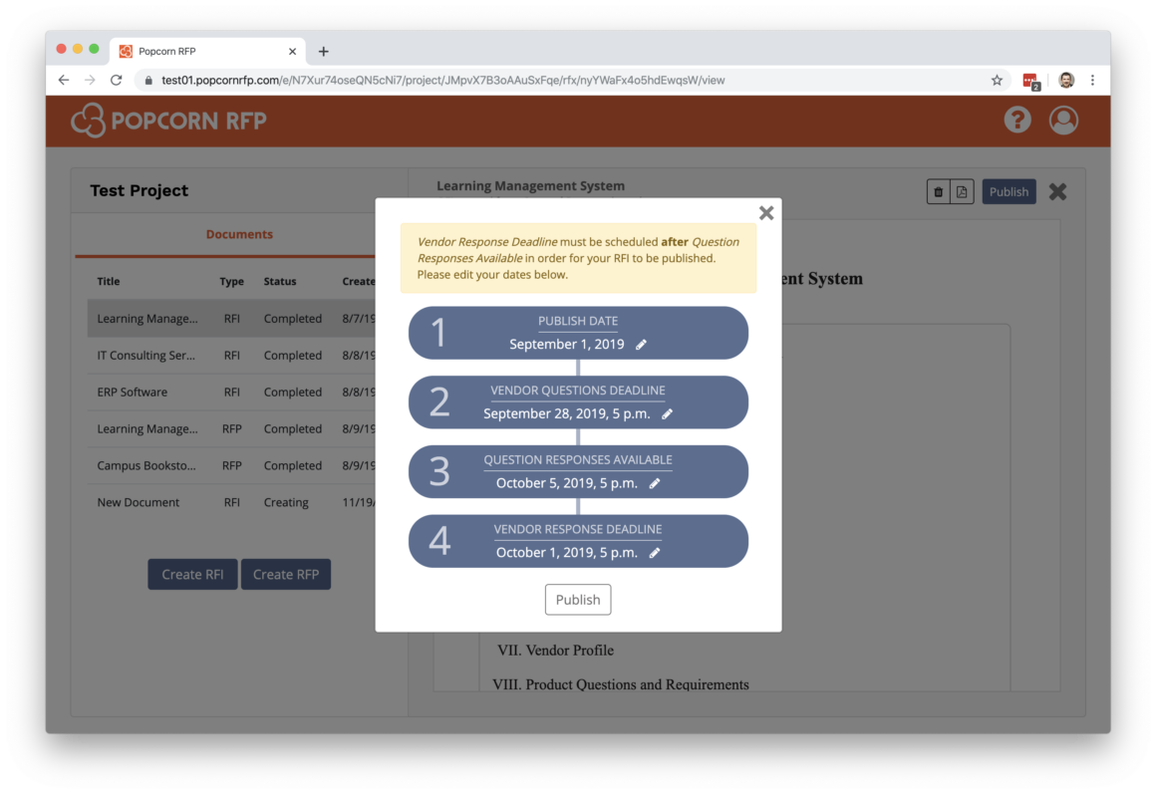Switch to the Documents tab
Screen dimensions: 1156x794
[239, 235]
